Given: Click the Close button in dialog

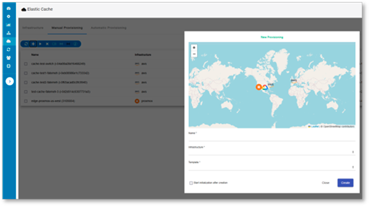Looking at the screenshot, I should coord(325,183).
